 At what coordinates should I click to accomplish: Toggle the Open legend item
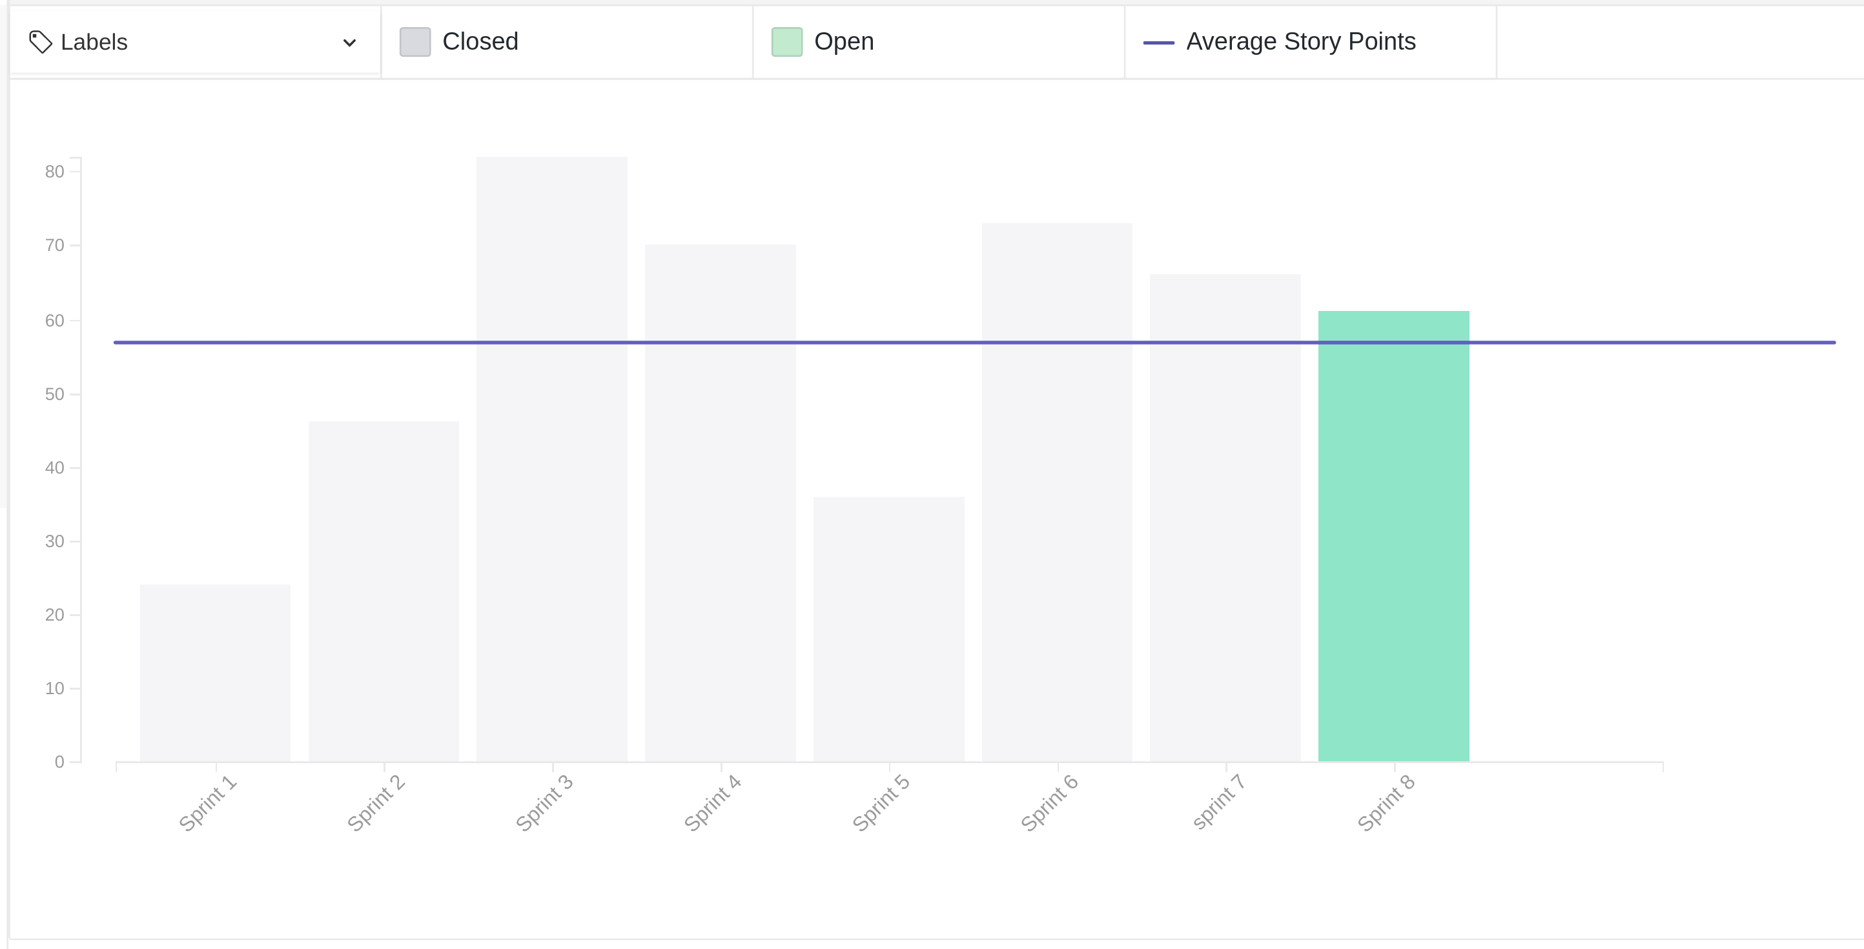tap(939, 42)
